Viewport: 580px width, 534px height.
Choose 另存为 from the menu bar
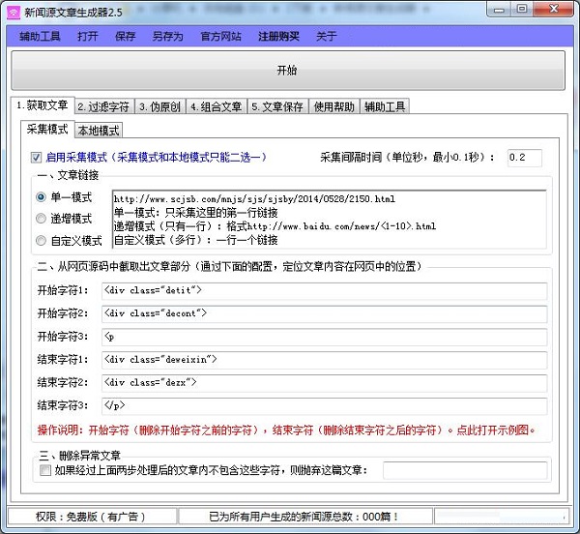168,36
